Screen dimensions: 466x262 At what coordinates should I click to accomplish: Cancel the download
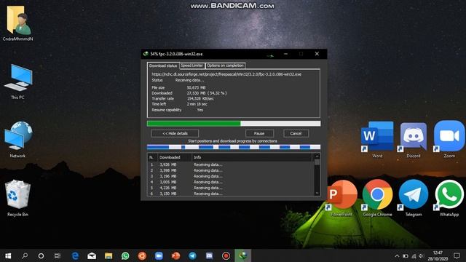[296, 133]
